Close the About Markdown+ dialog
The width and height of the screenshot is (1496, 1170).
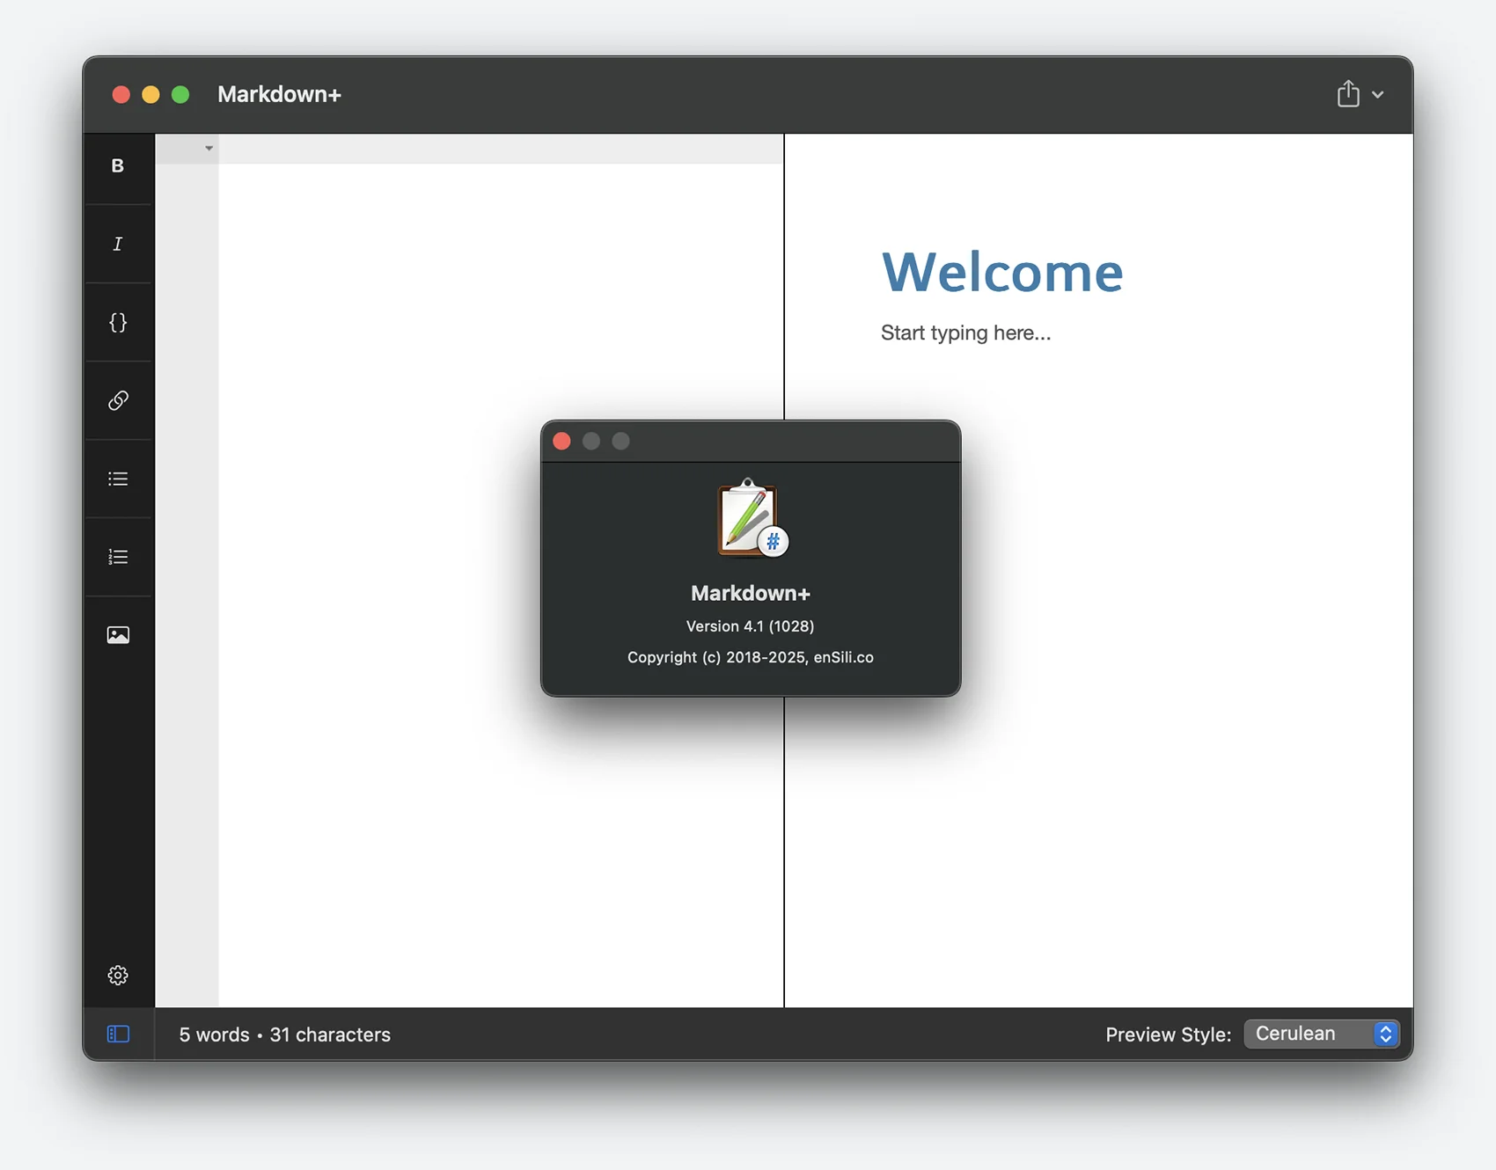(562, 442)
